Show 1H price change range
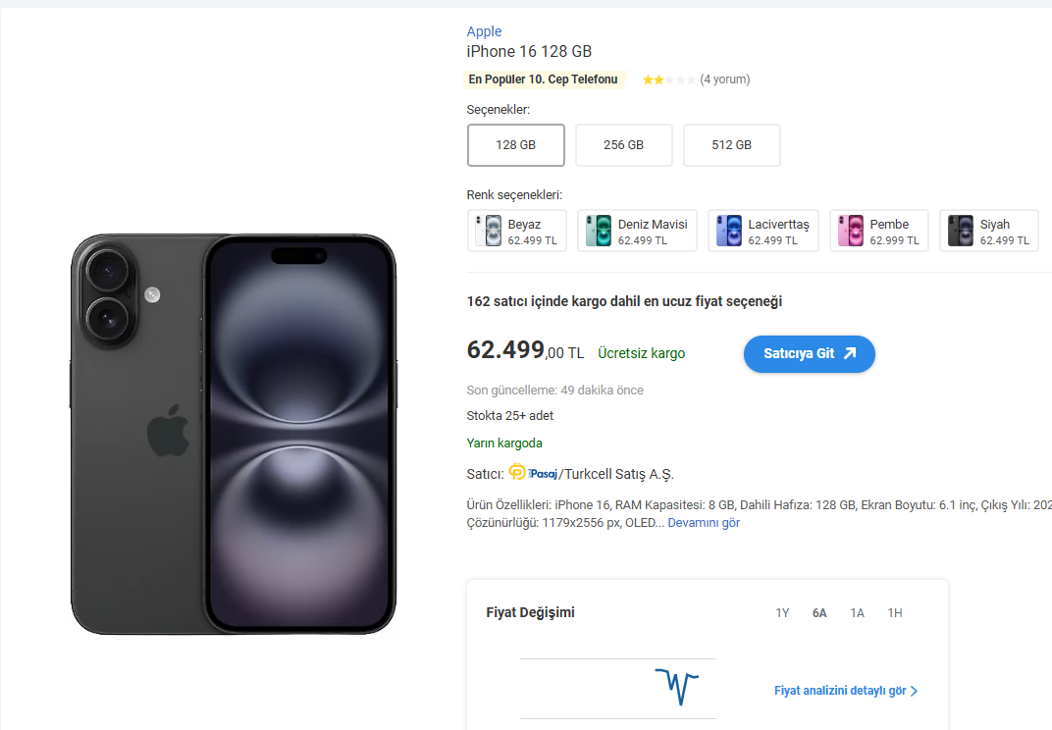 [895, 613]
